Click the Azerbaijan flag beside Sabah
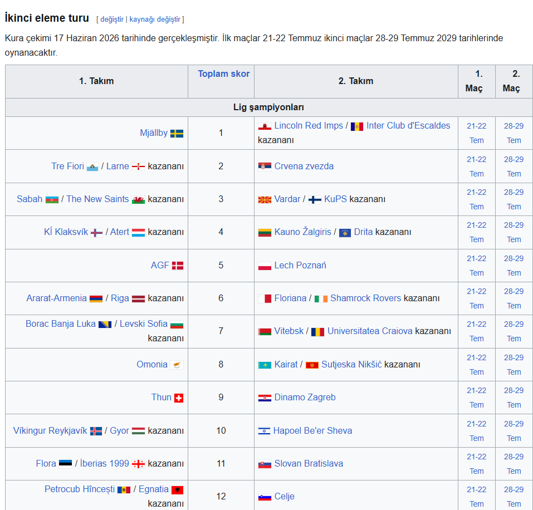Screen dimensions: 533x510 (52, 199)
